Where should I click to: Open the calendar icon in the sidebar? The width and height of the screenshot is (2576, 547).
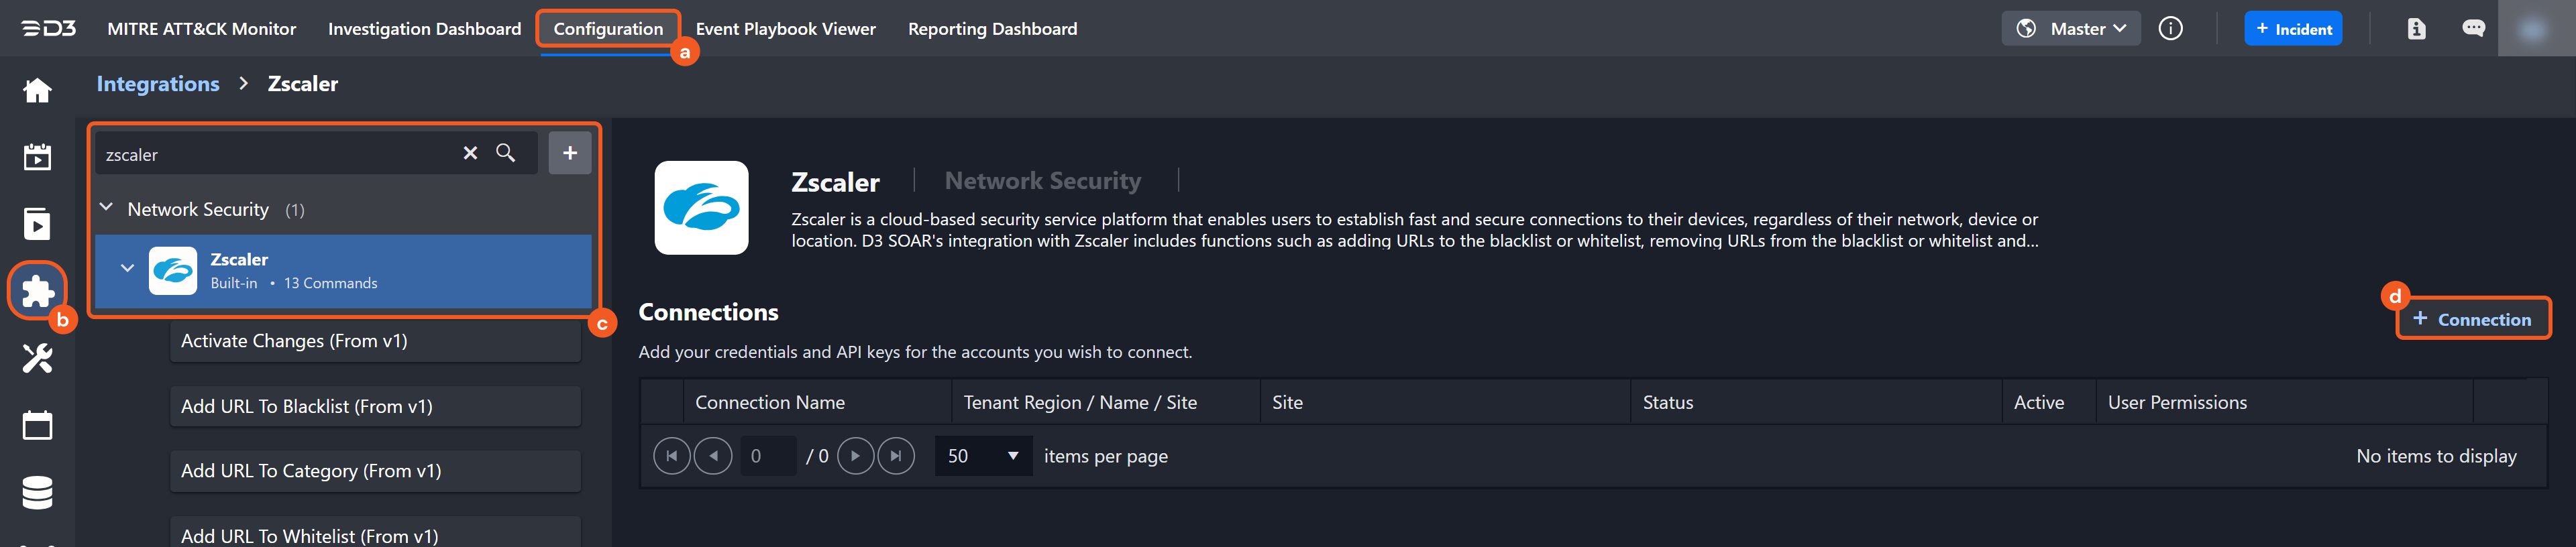[x=37, y=425]
